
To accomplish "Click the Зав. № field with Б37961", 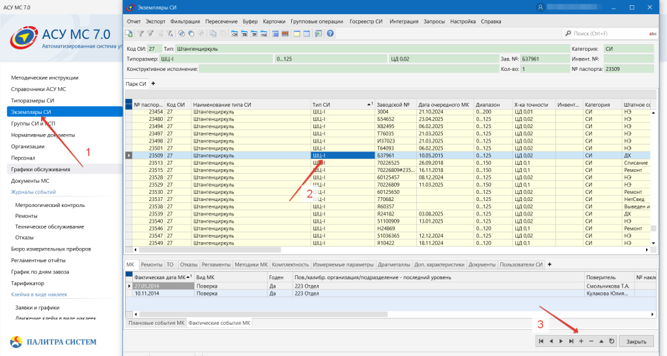I will pos(545,59).
